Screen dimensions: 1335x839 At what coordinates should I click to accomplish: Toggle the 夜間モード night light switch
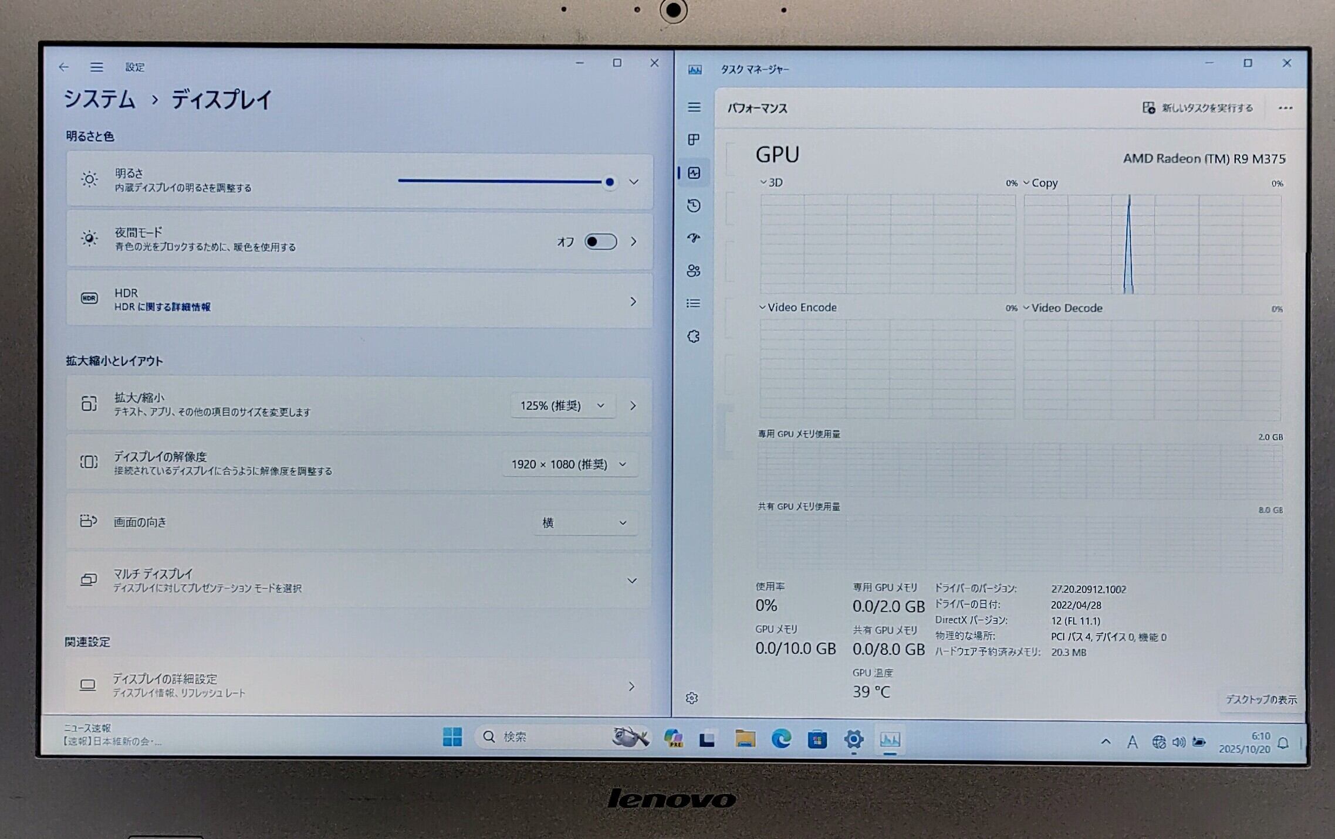(600, 242)
